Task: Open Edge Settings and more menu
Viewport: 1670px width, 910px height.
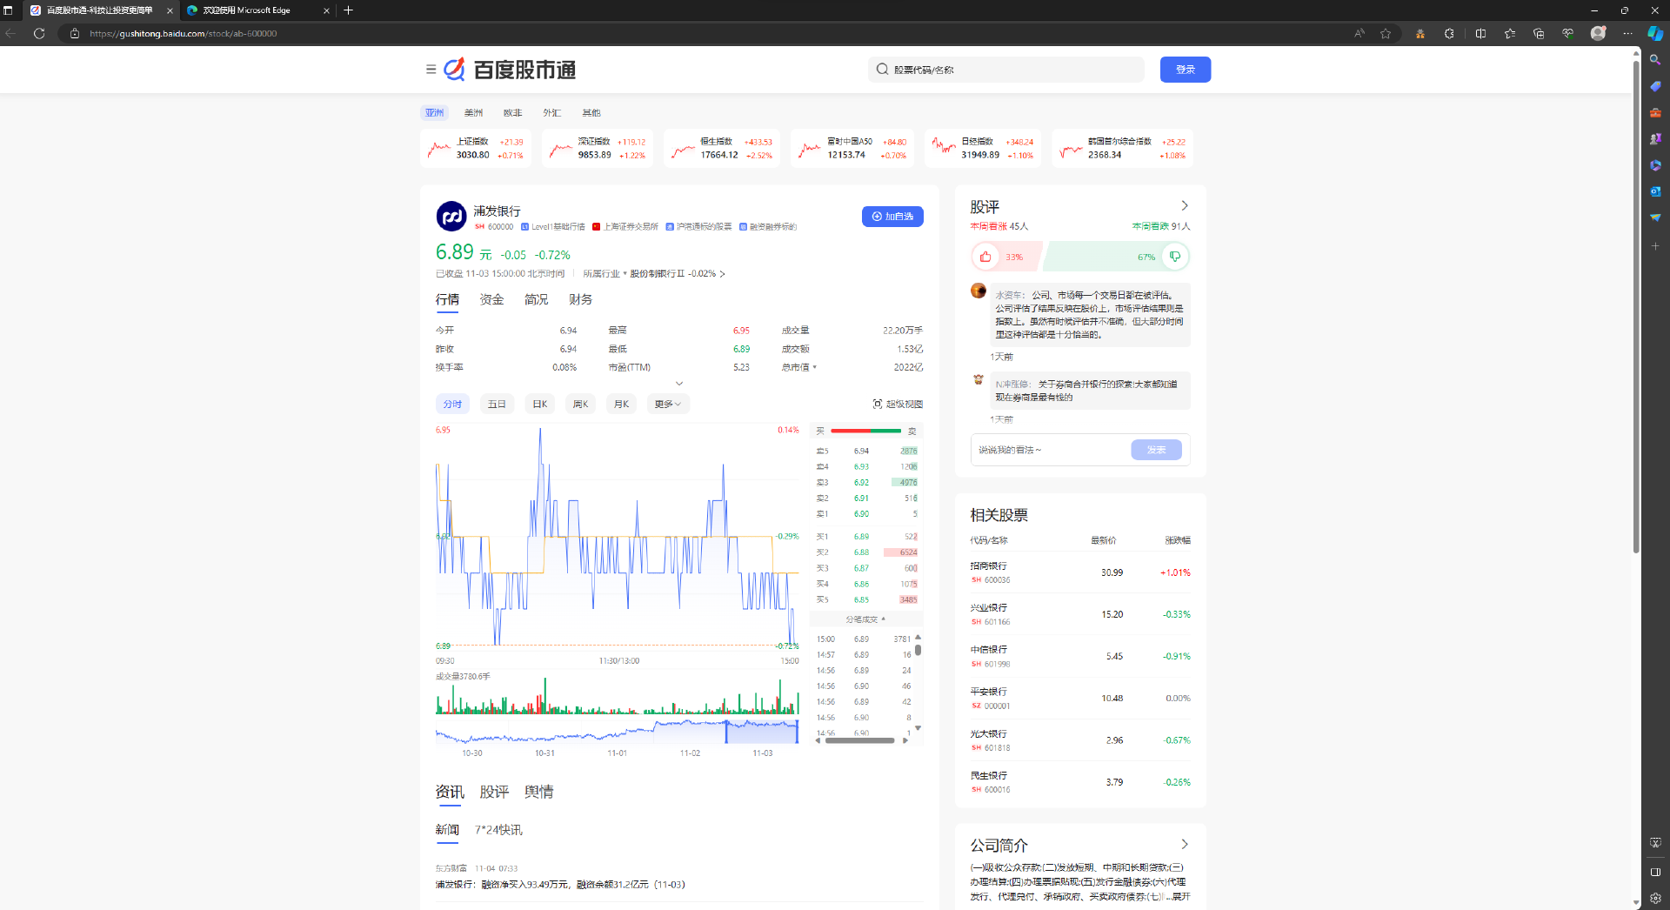Action: (x=1627, y=33)
